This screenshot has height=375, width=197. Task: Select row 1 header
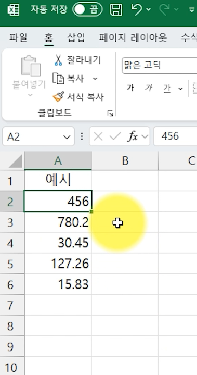click(12, 181)
